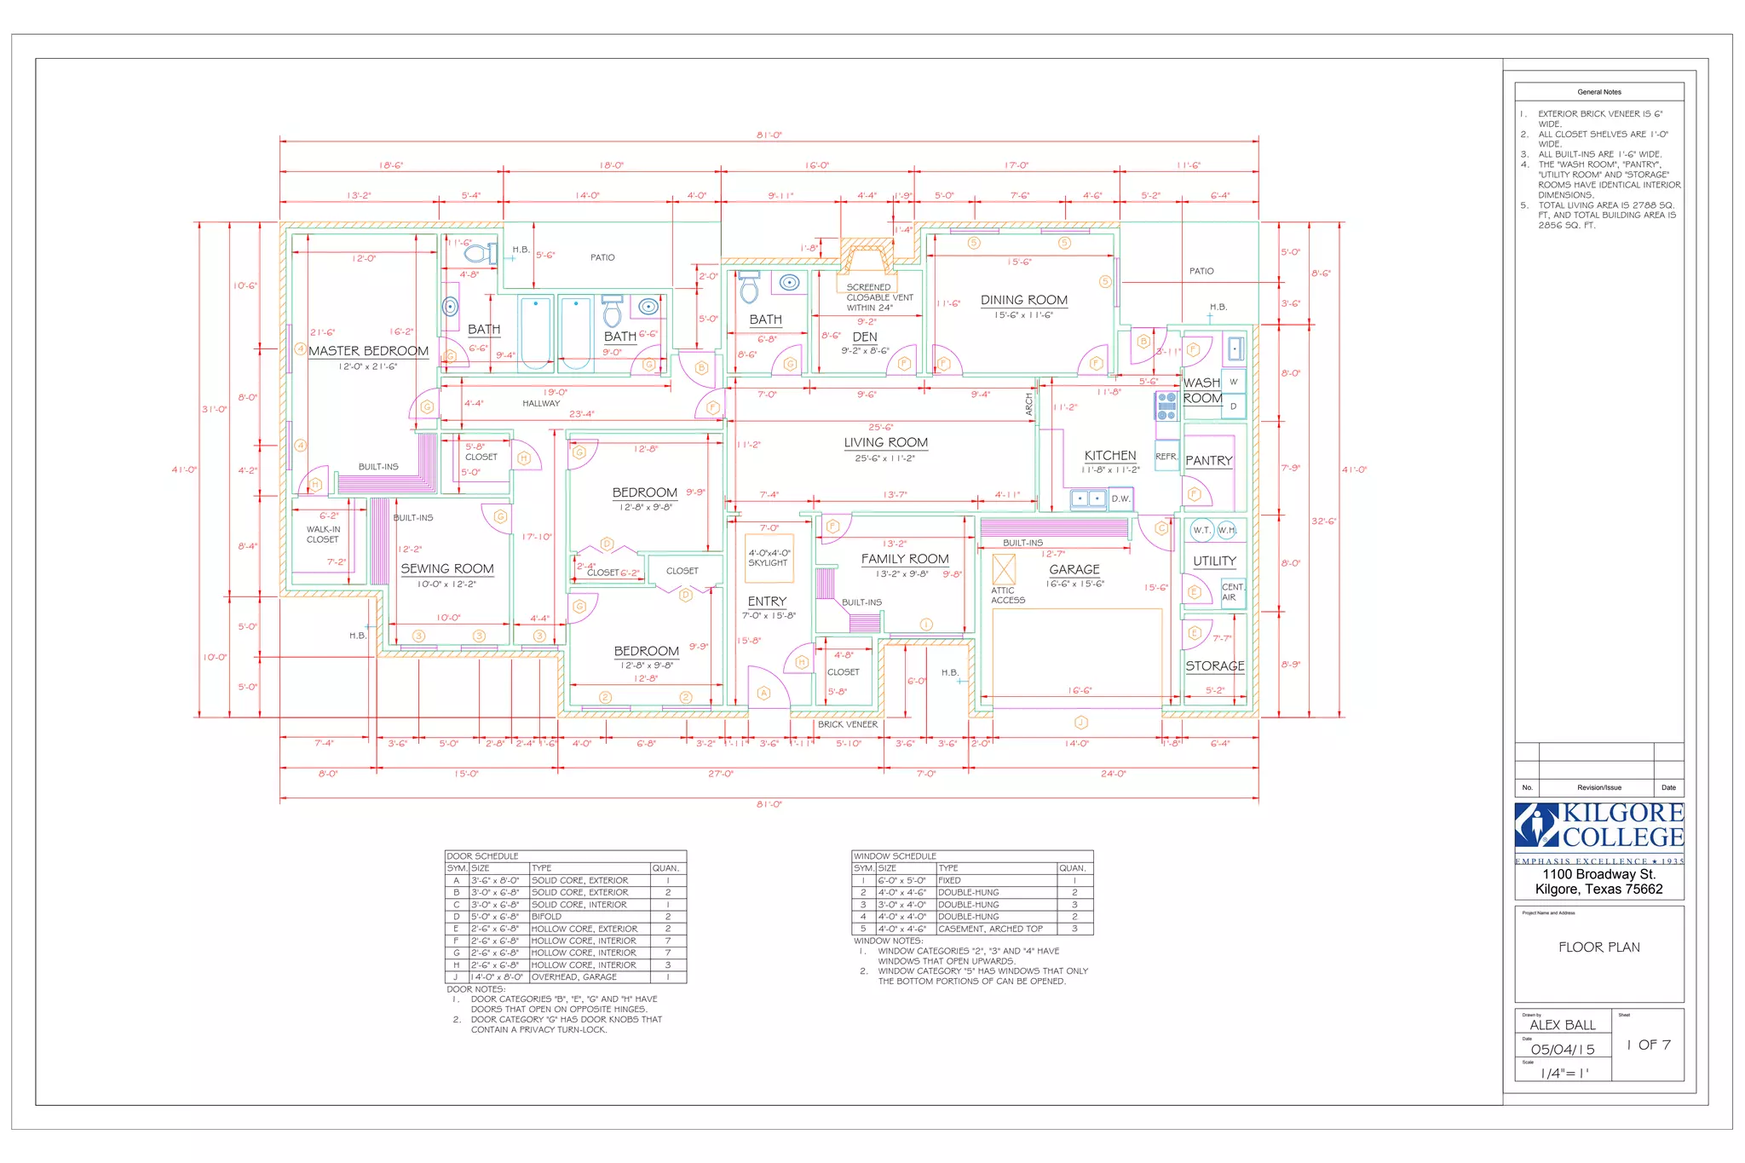The width and height of the screenshot is (1745, 1163).
Task: Click the REFR. refrigerator box
Action: click(1166, 457)
